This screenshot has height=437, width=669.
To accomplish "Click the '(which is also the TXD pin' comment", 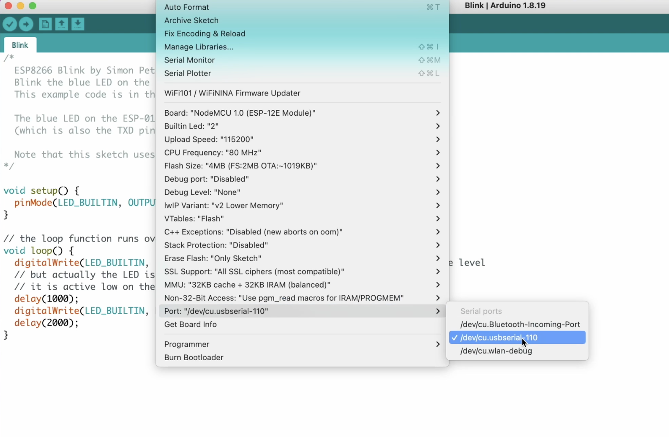I will [x=85, y=130].
